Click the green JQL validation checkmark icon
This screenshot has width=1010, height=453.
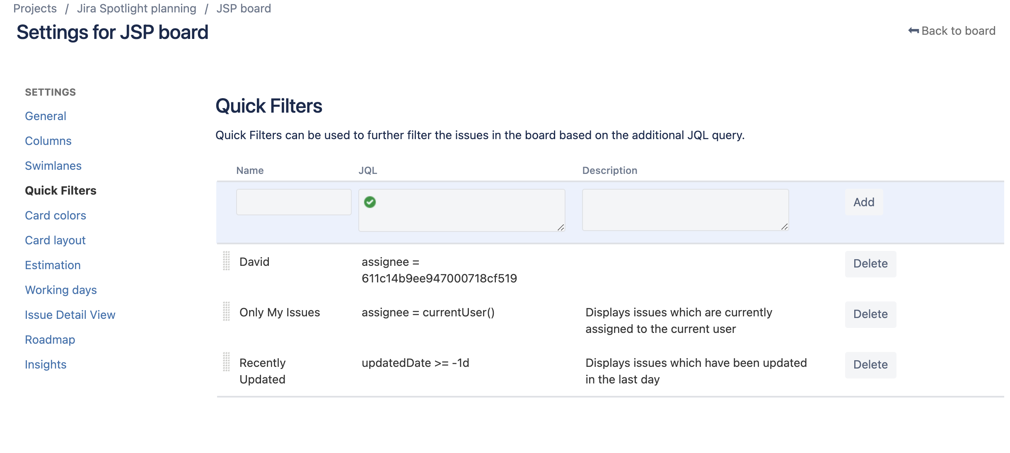tap(370, 202)
